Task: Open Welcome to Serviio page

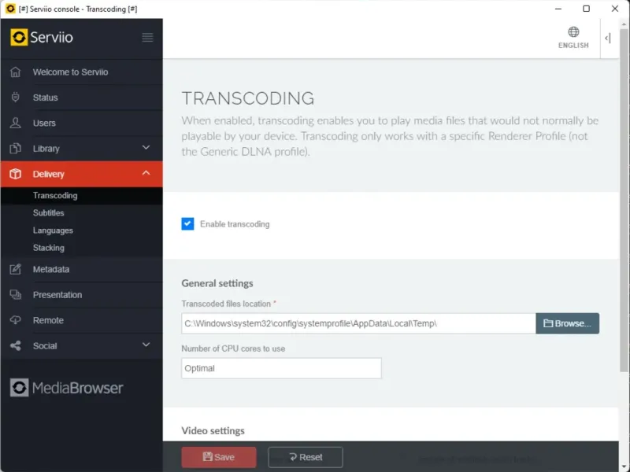Action: pos(82,72)
